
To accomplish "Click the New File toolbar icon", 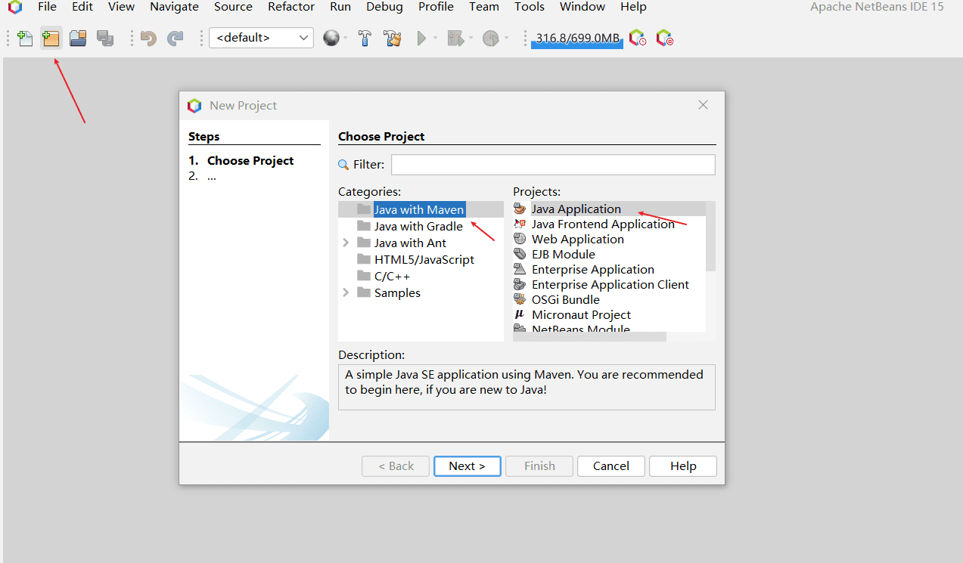I will [x=25, y=38].
